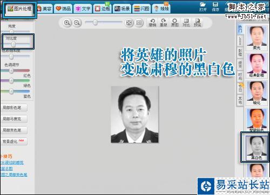270x195 pixels.
Task: Switch to the 美容 tab
Action: (x=44, y=9)
